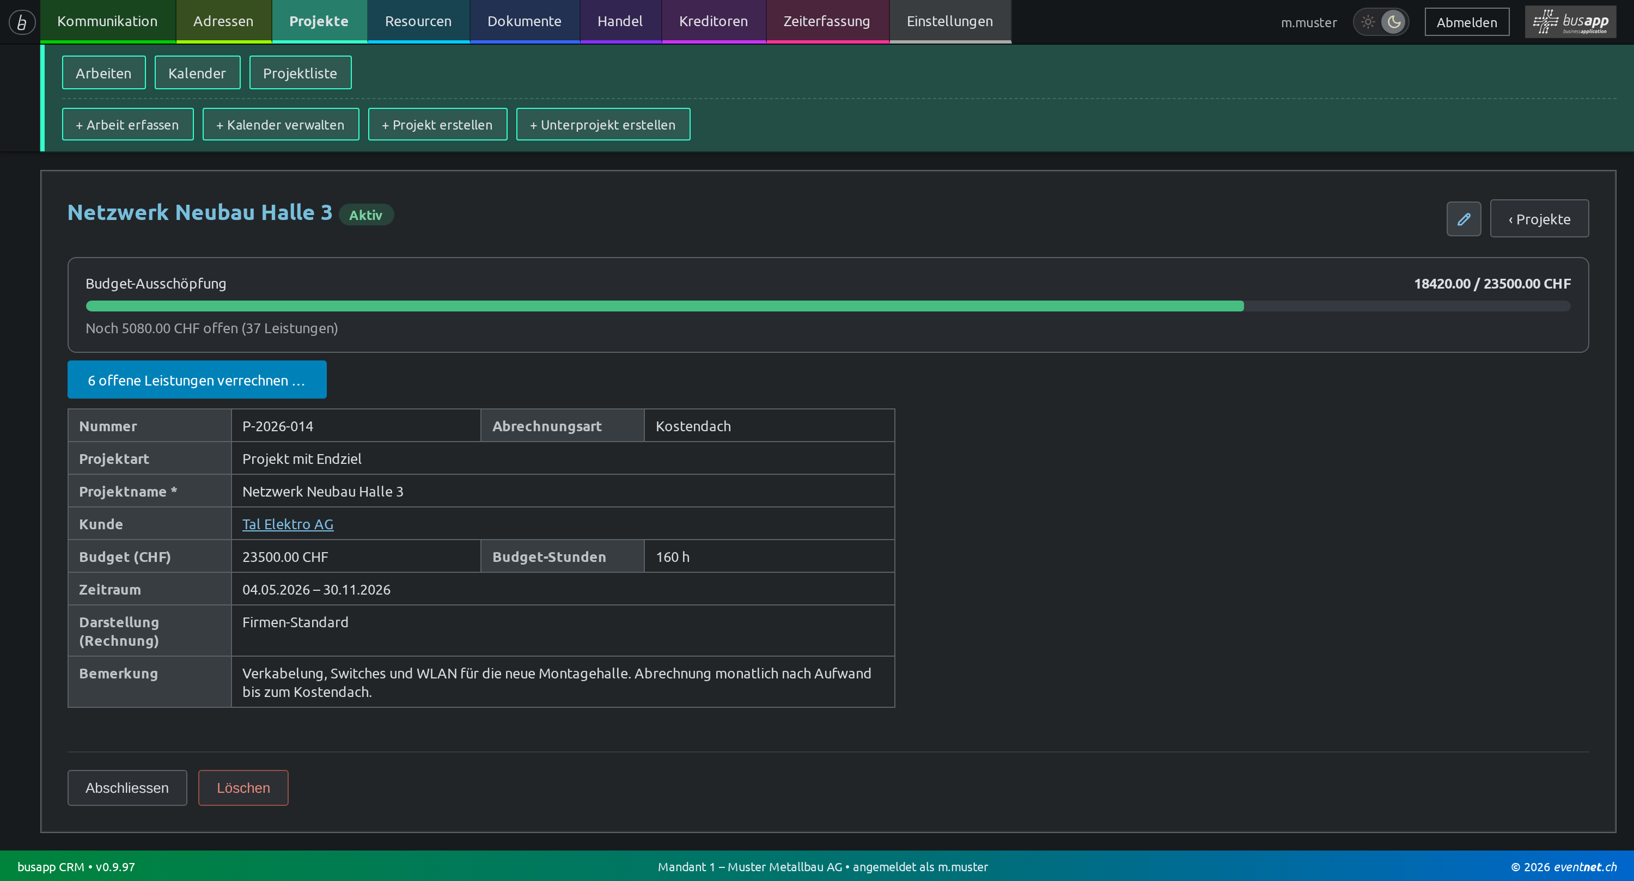Click + Kalender verwalten
The height and width of the screenshot is (881, 1634).
(281, 124)
